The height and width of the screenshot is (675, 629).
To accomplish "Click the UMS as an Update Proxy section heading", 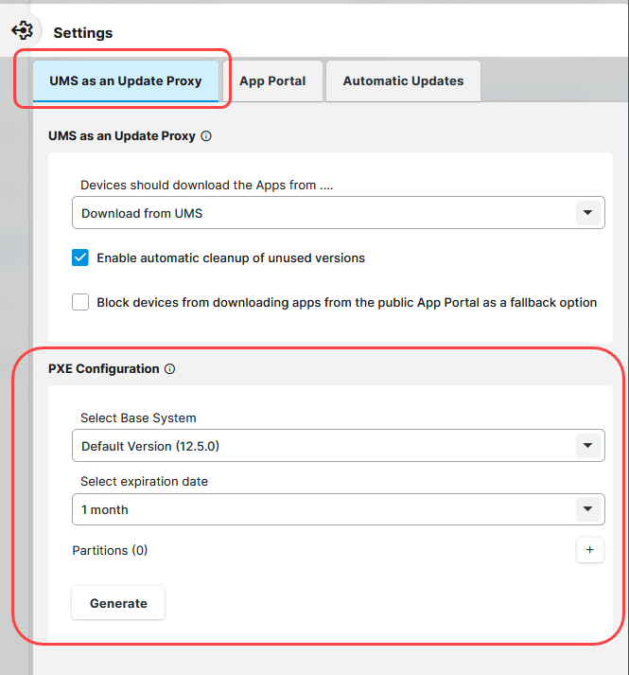I will [x=121, y=136].
